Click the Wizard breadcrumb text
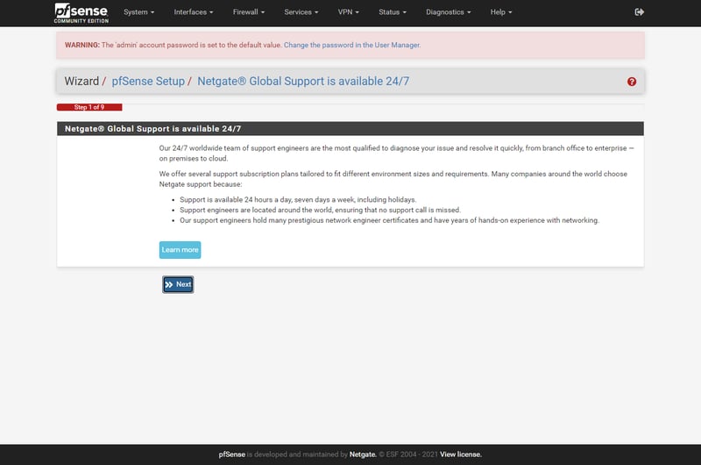 (x=81, y=82)
